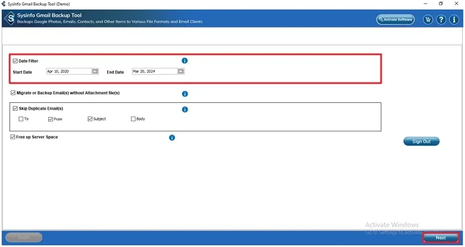Toggle the Skip Duplicate Email(s) checkbox

point(15,109)
